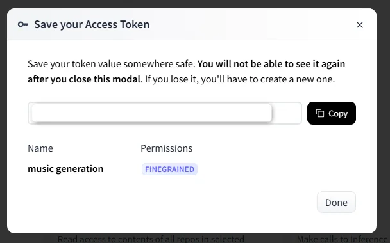This screenshot has height=243, width=390.
Task: Click background text 'Make calls to Inference'
Action: 343,239
